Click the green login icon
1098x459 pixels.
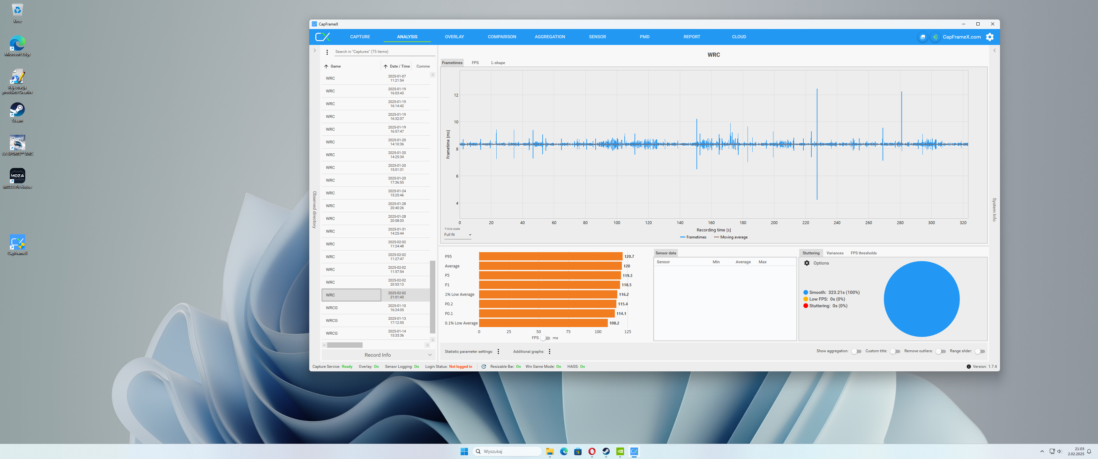935,37
